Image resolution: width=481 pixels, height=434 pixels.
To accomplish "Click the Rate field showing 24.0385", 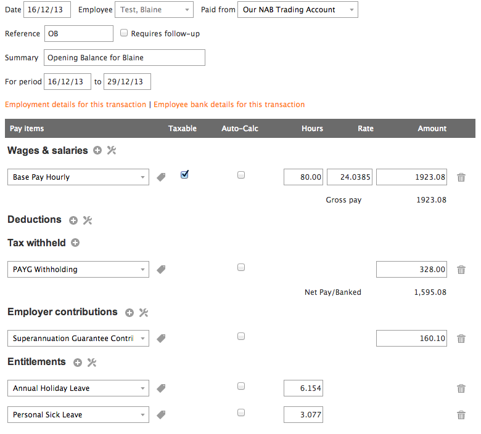I will pyautogui.click(x=350, y=177).
